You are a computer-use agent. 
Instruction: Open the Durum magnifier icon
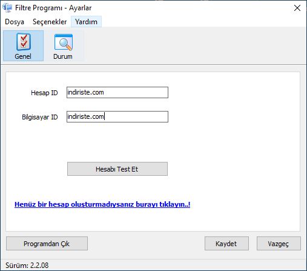coord(64,42)
